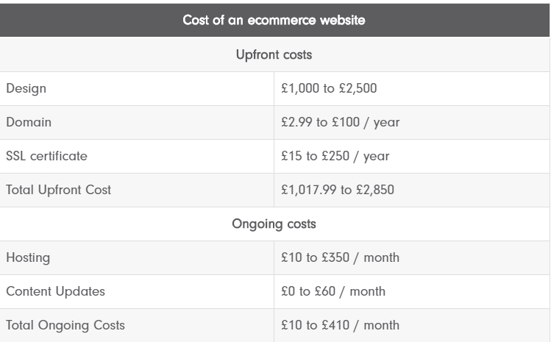Select the '£0 to £60 / month' cell

pos(333,291)
